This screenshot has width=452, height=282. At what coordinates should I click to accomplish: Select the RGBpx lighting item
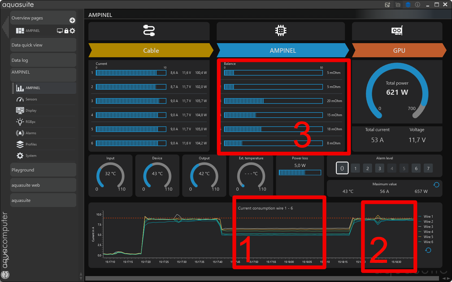(x=30, y=122)
